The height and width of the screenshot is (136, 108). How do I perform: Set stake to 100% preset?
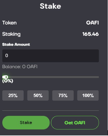coord(88,95)
